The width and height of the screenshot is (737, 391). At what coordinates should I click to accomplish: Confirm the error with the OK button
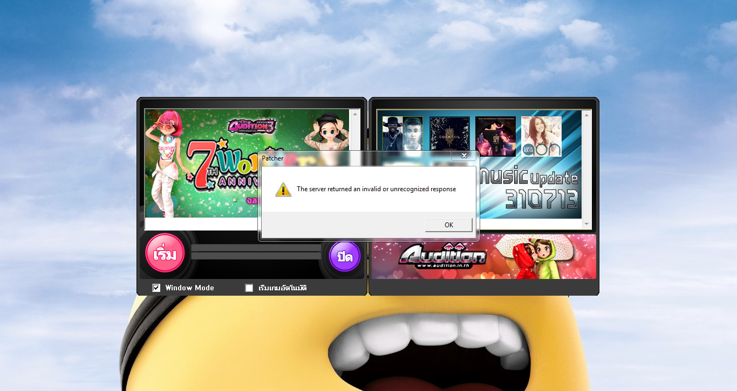[x=448, y=225]
